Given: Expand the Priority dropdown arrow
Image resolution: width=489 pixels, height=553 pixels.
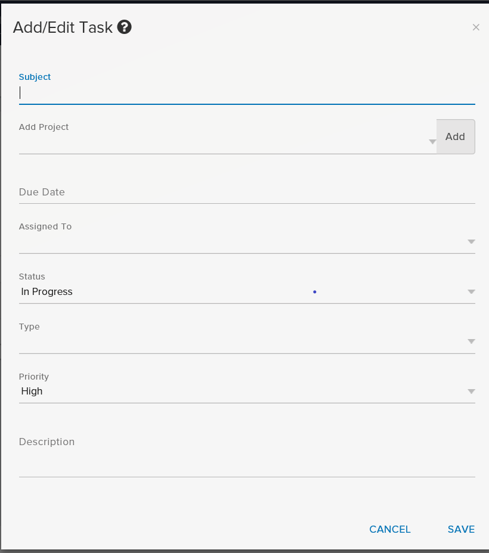Looking at the screenshot, I should (471, 392).
